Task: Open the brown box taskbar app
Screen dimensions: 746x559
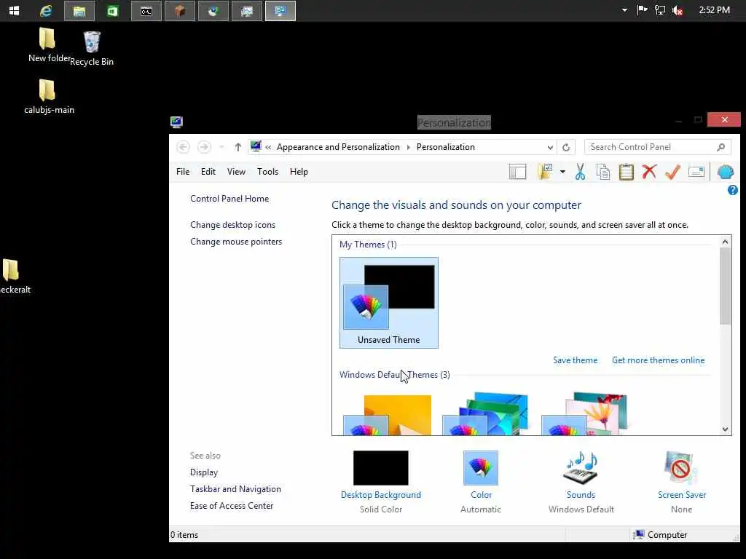Action: (x=179, y=11)
